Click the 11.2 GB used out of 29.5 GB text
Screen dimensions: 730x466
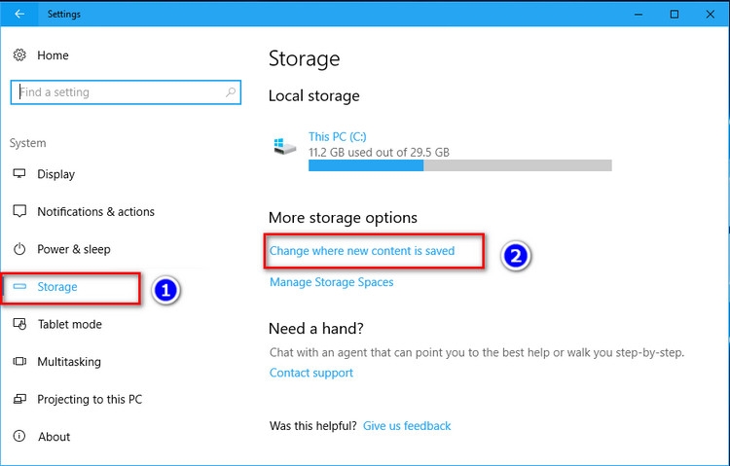click(379, 152)
